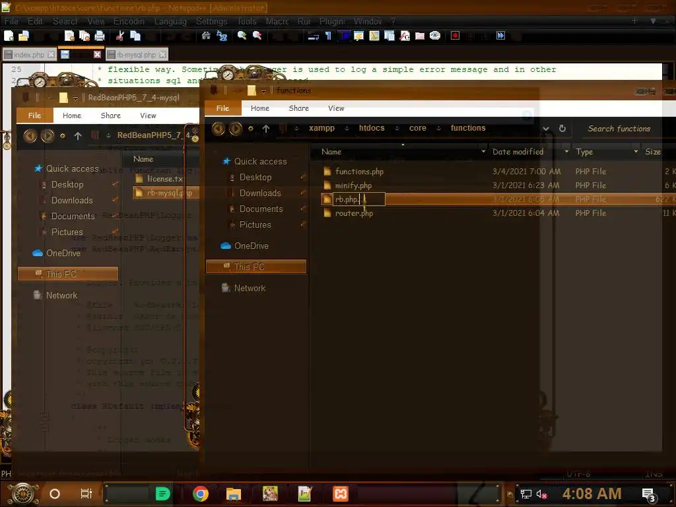Select the minify.php file
Viewport: 676px width, 507px height.
coord(353,186)
